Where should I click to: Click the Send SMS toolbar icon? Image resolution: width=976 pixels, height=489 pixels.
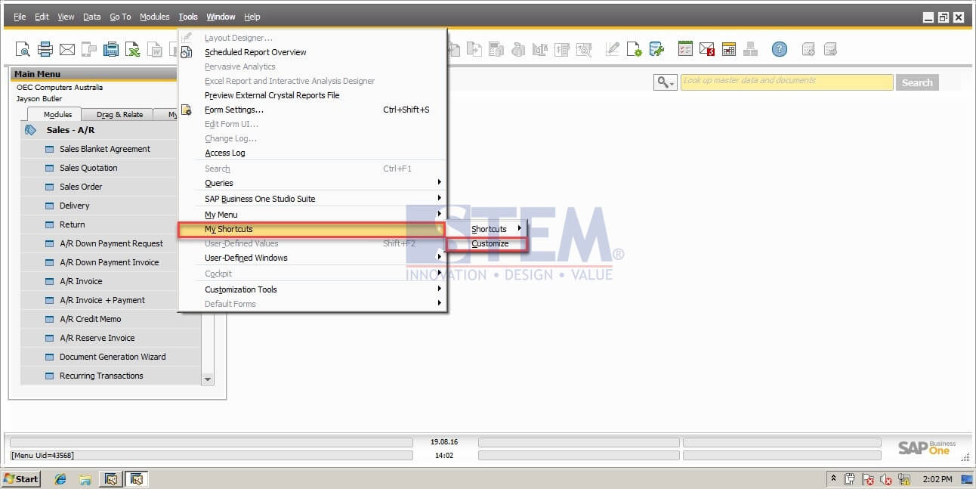[x=89, y=49]
